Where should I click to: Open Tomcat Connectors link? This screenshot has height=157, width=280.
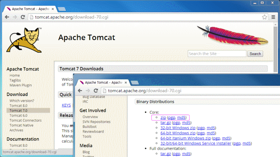(25, 120)
